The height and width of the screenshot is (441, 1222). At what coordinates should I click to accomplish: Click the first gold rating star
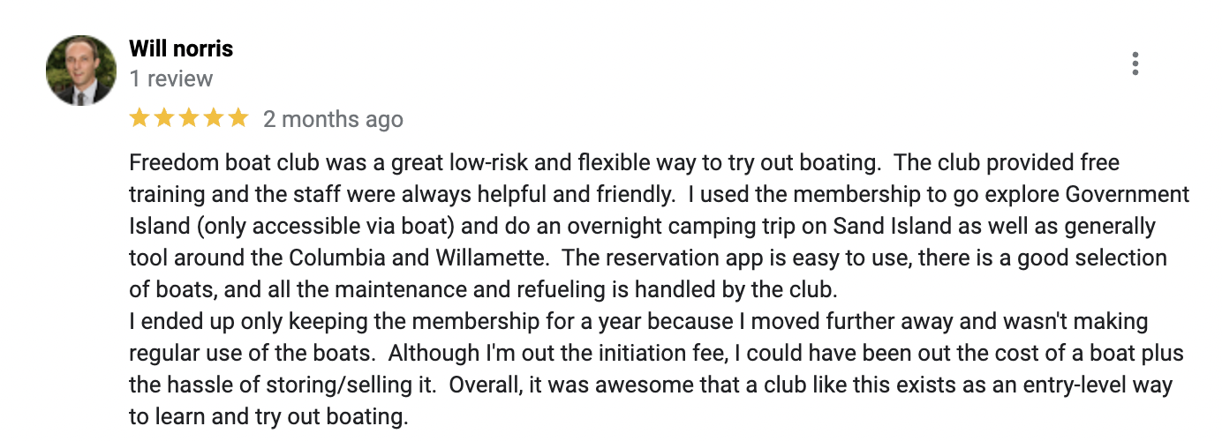coord(140,118)
